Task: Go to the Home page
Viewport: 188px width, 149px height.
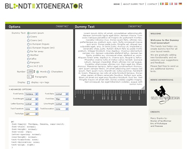Action: (x=117, y=4)
